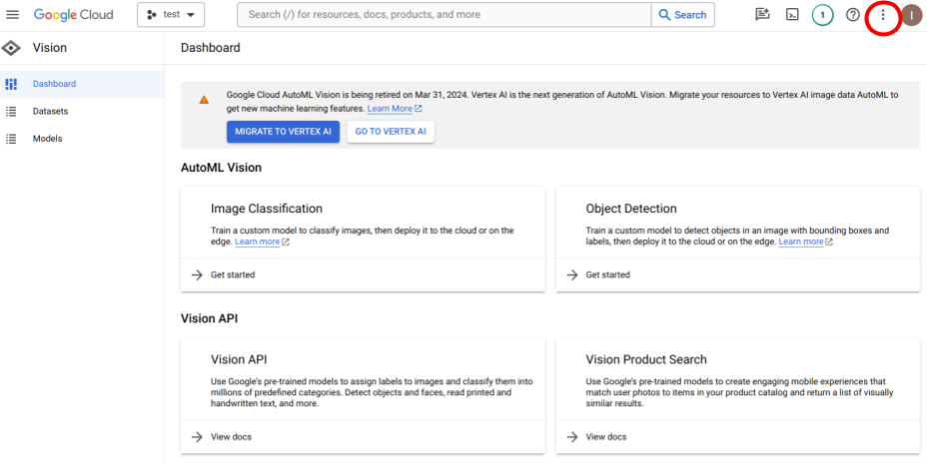Viewport: 927px width, 463px height.
Task: Go to Models in the sidebar
Action: [x=47, y=139]
